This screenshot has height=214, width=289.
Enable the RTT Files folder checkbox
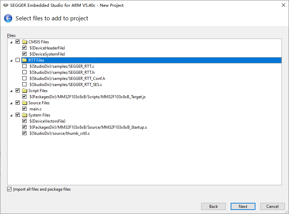[18, 60]
